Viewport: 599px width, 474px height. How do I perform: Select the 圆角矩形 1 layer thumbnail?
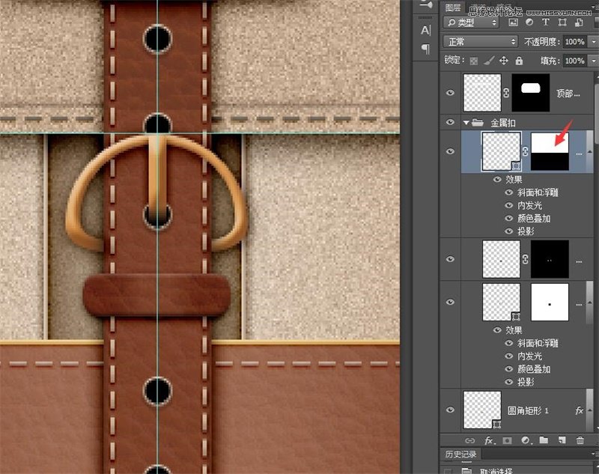coord(482,410)
